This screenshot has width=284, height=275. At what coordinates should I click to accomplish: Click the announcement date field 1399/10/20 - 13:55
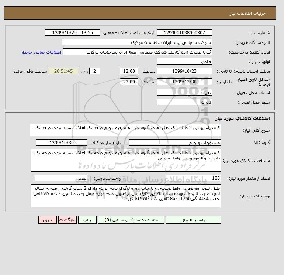coord(72,32)
